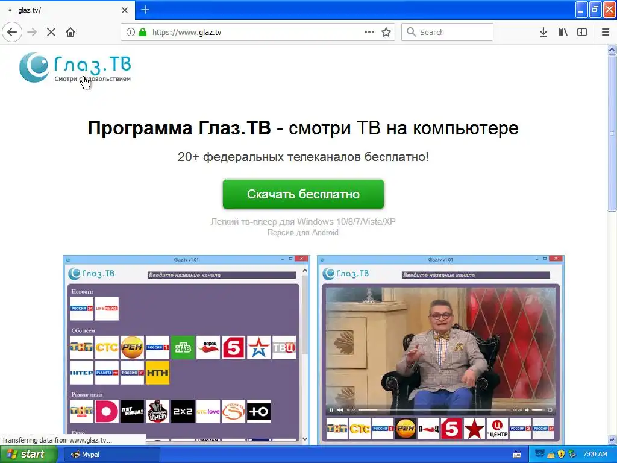
Task: Open the Версия для Android link
Action: 303,233
